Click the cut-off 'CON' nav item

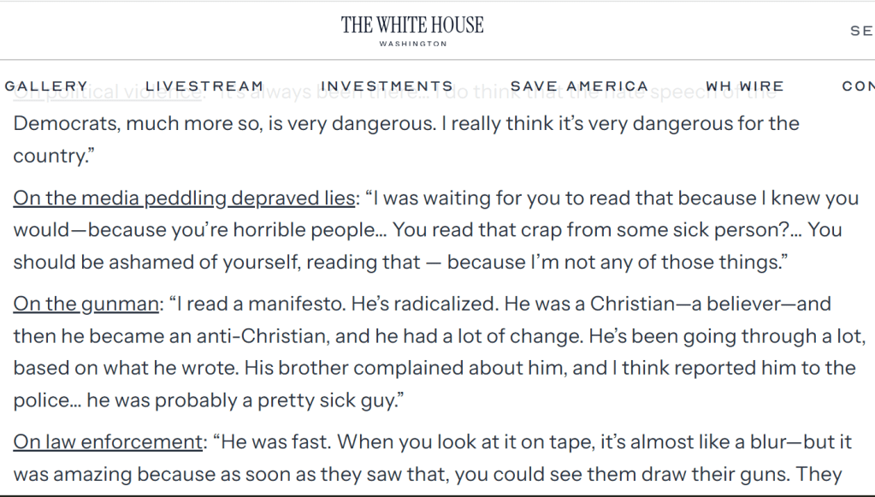point(858,86)
